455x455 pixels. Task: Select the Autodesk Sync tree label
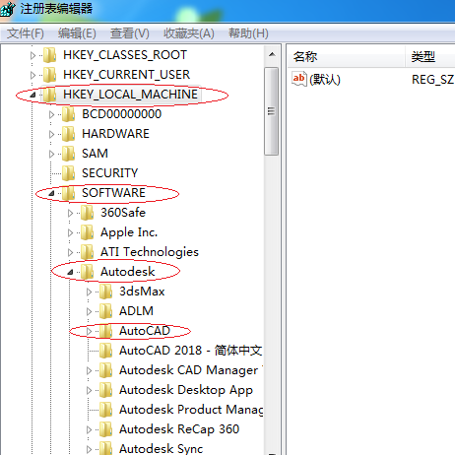click(x=161, y=449)
